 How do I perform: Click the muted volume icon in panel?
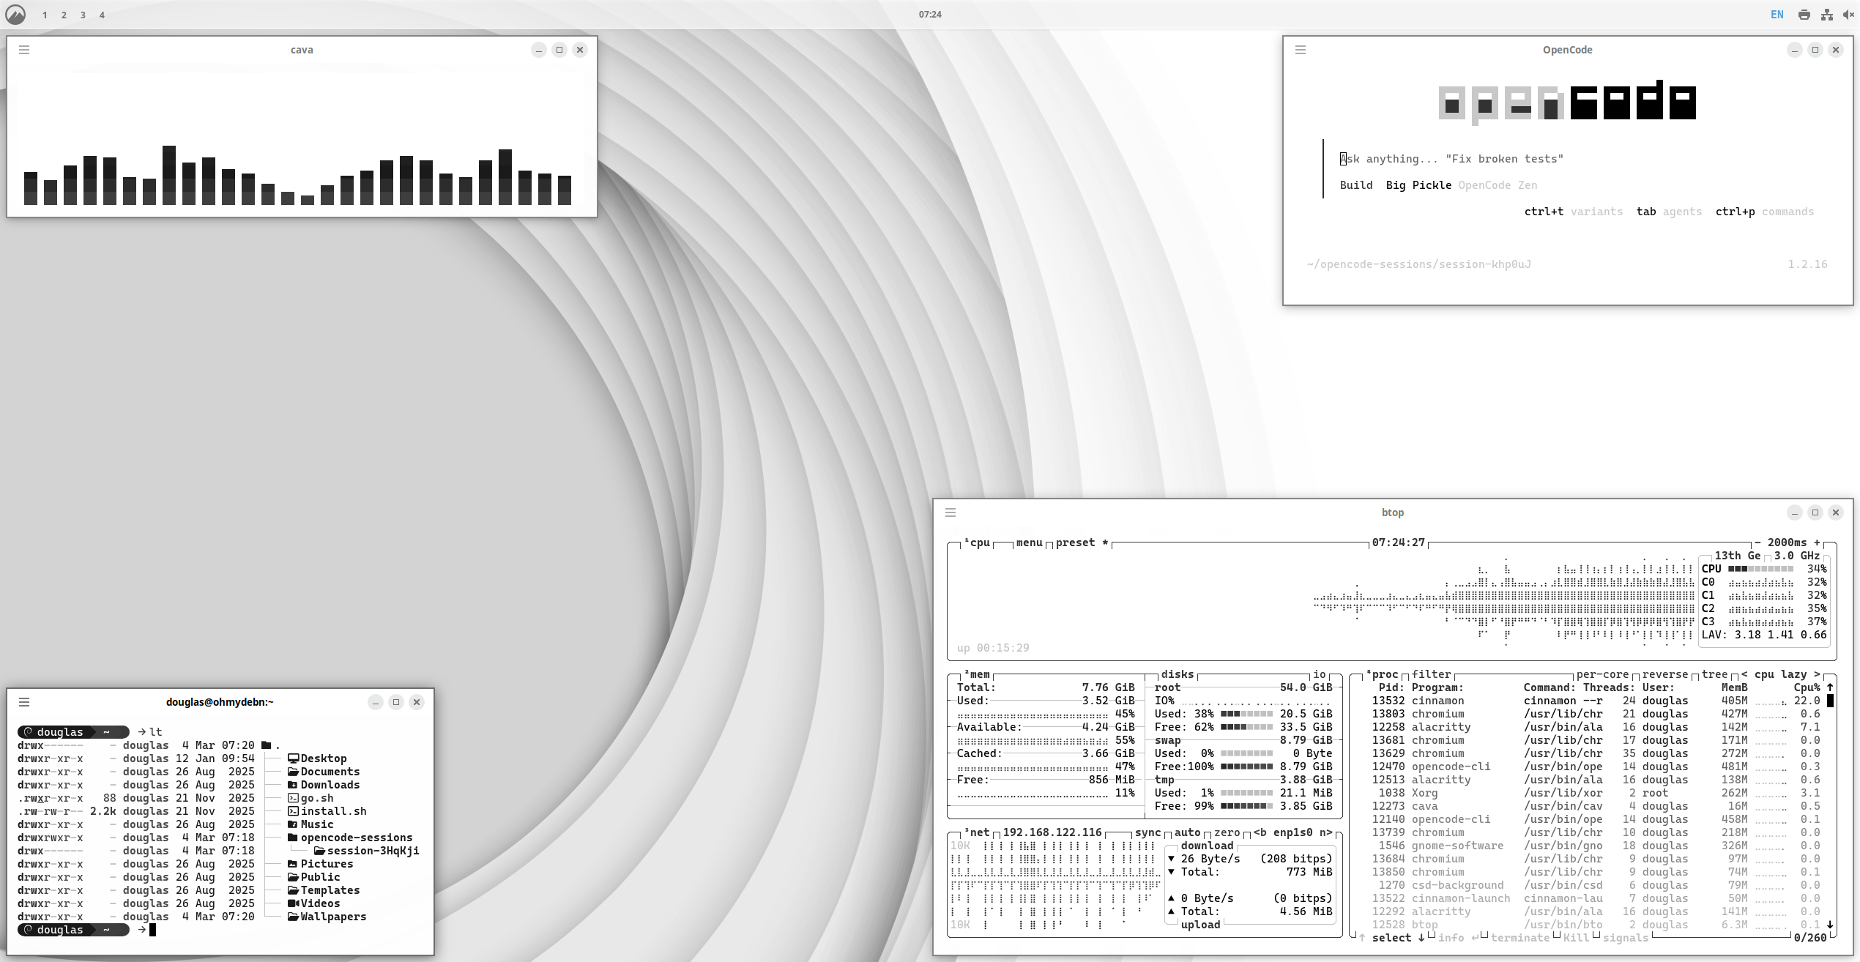point(1848,15)
